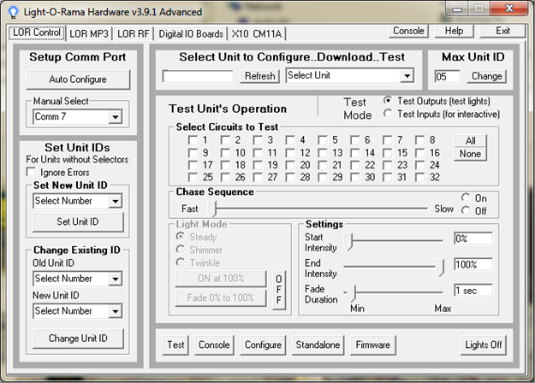Select Test Inputs (for interactive) mode

pos(388,113)
